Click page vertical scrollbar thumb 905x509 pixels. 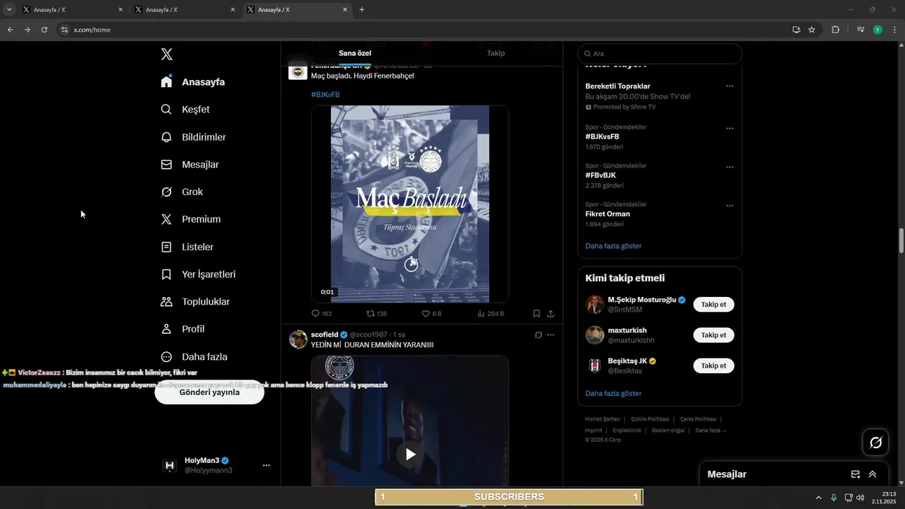901,241
